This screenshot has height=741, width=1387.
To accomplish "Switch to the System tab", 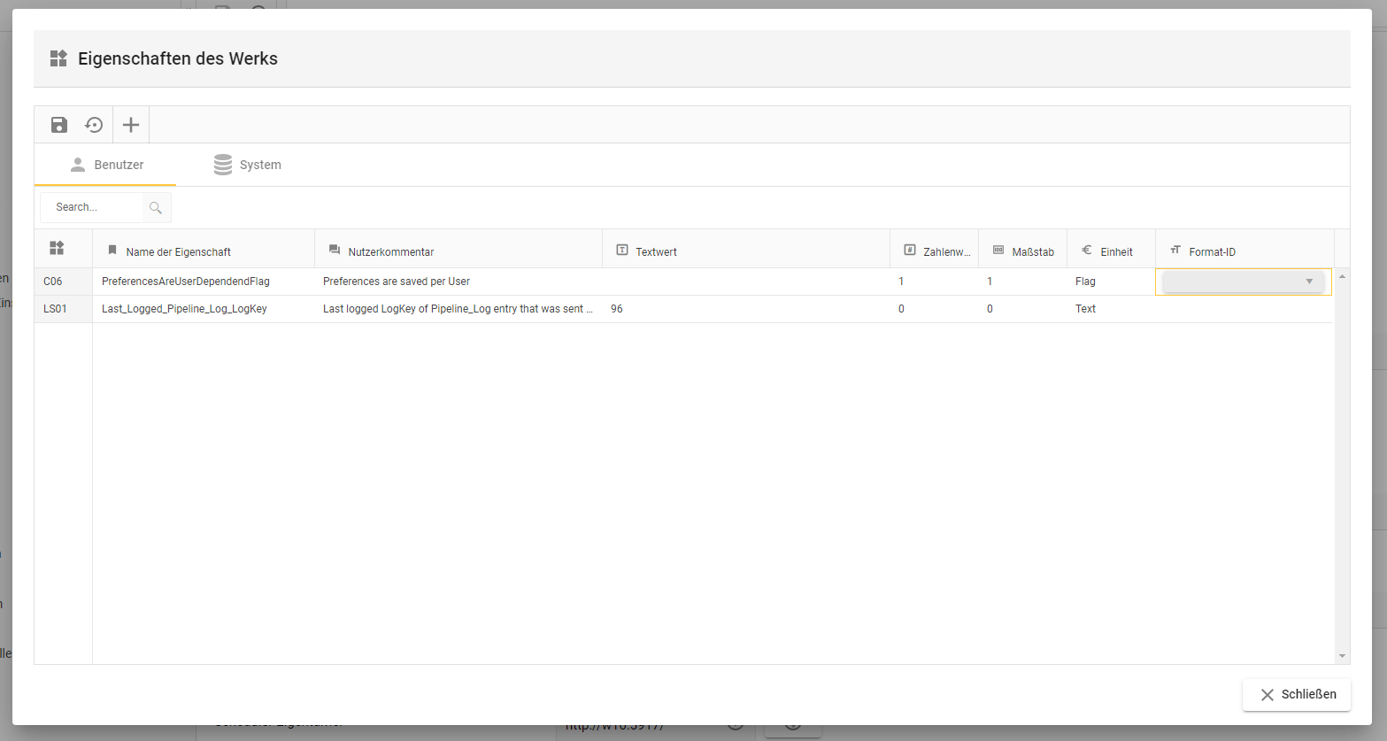I will (248, 165).
